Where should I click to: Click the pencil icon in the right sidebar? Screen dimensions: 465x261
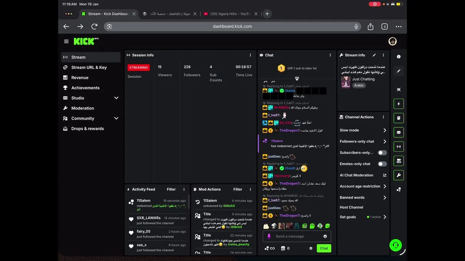click(399, 71)
